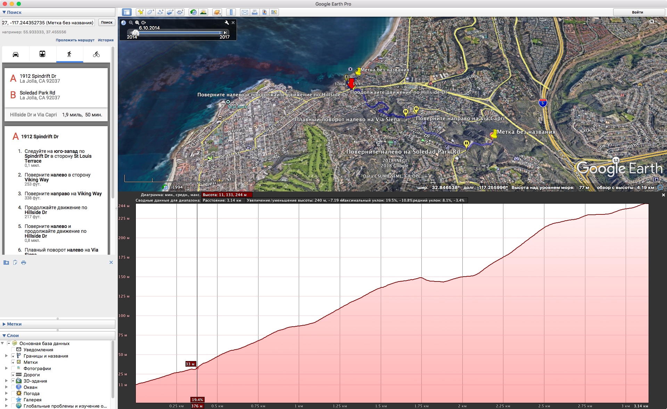Click the copy-to-clipboard icon below directions
This screenshot has width=667, height=409.
[x=15, y=262]
